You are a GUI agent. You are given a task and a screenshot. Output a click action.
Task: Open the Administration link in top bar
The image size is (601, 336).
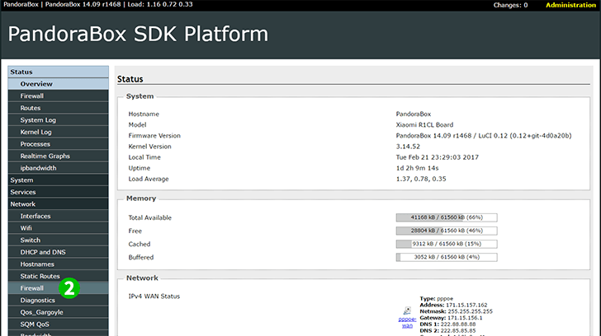pyautogui.click(x=570, y=5)
